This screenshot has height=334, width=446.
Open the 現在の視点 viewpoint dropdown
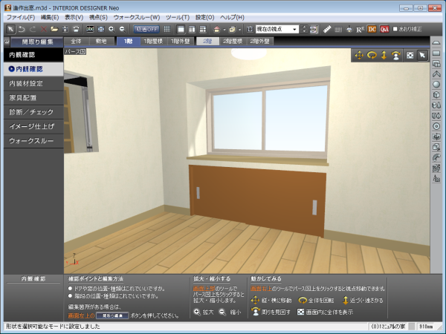(277, 29)
